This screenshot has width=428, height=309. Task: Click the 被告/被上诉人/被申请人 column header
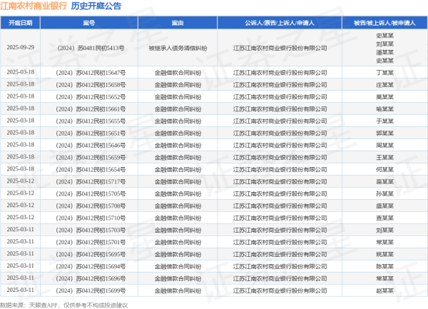click(x=384, y=23)
